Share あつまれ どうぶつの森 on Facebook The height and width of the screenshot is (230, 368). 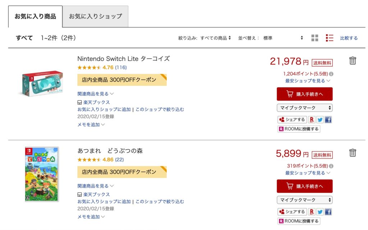pyautogui.click(x=328, y=212)
